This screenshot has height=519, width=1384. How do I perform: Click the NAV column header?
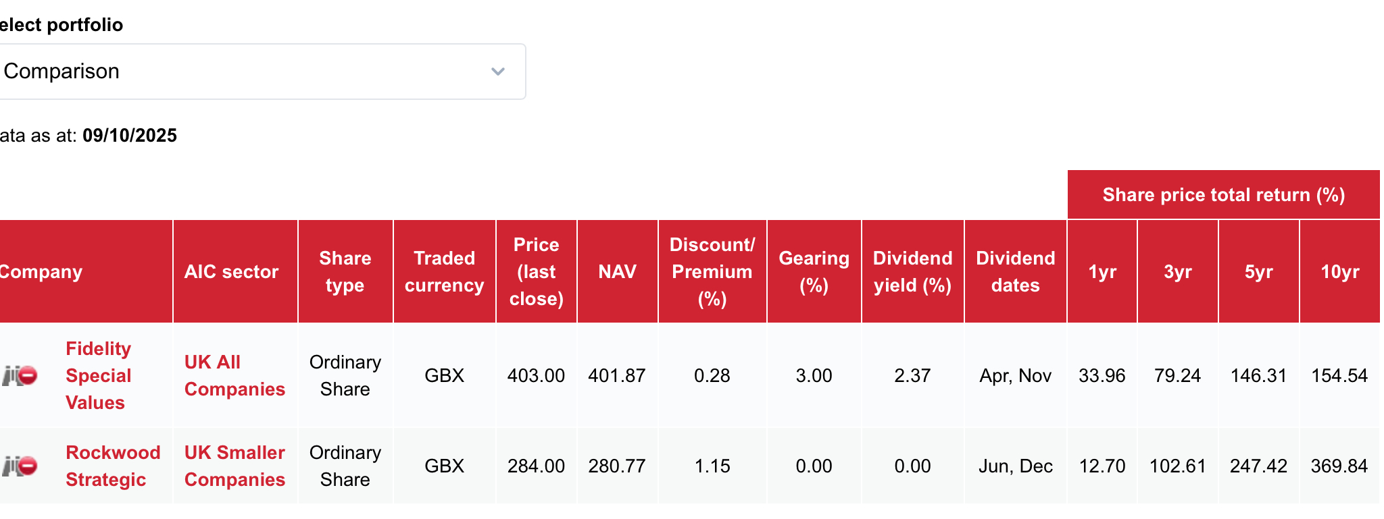(618, 271)
